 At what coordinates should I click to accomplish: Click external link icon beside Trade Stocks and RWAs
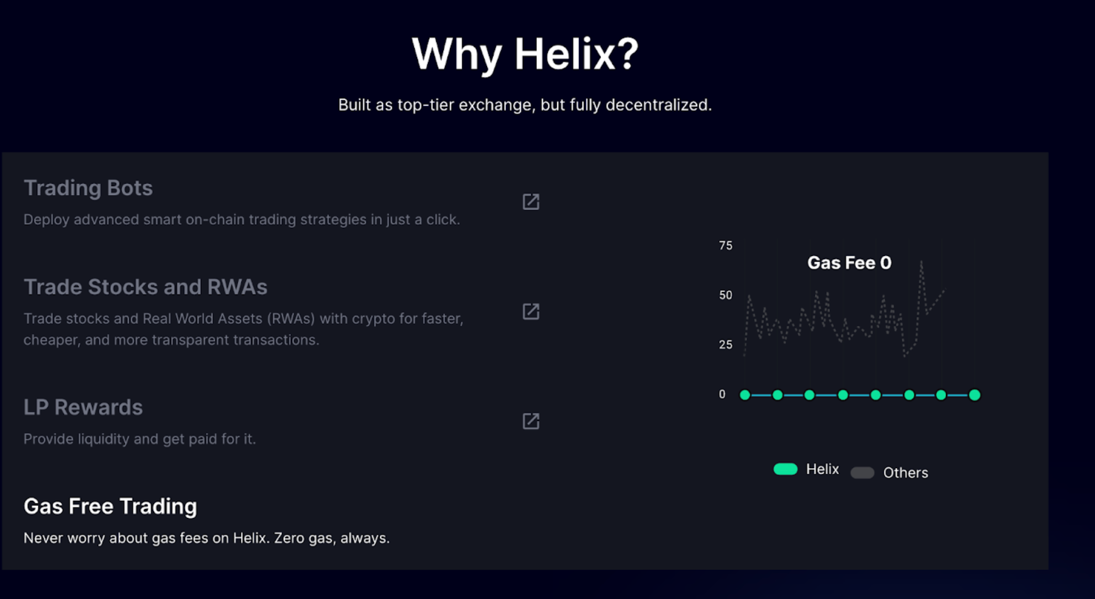[x=531, y=311]
